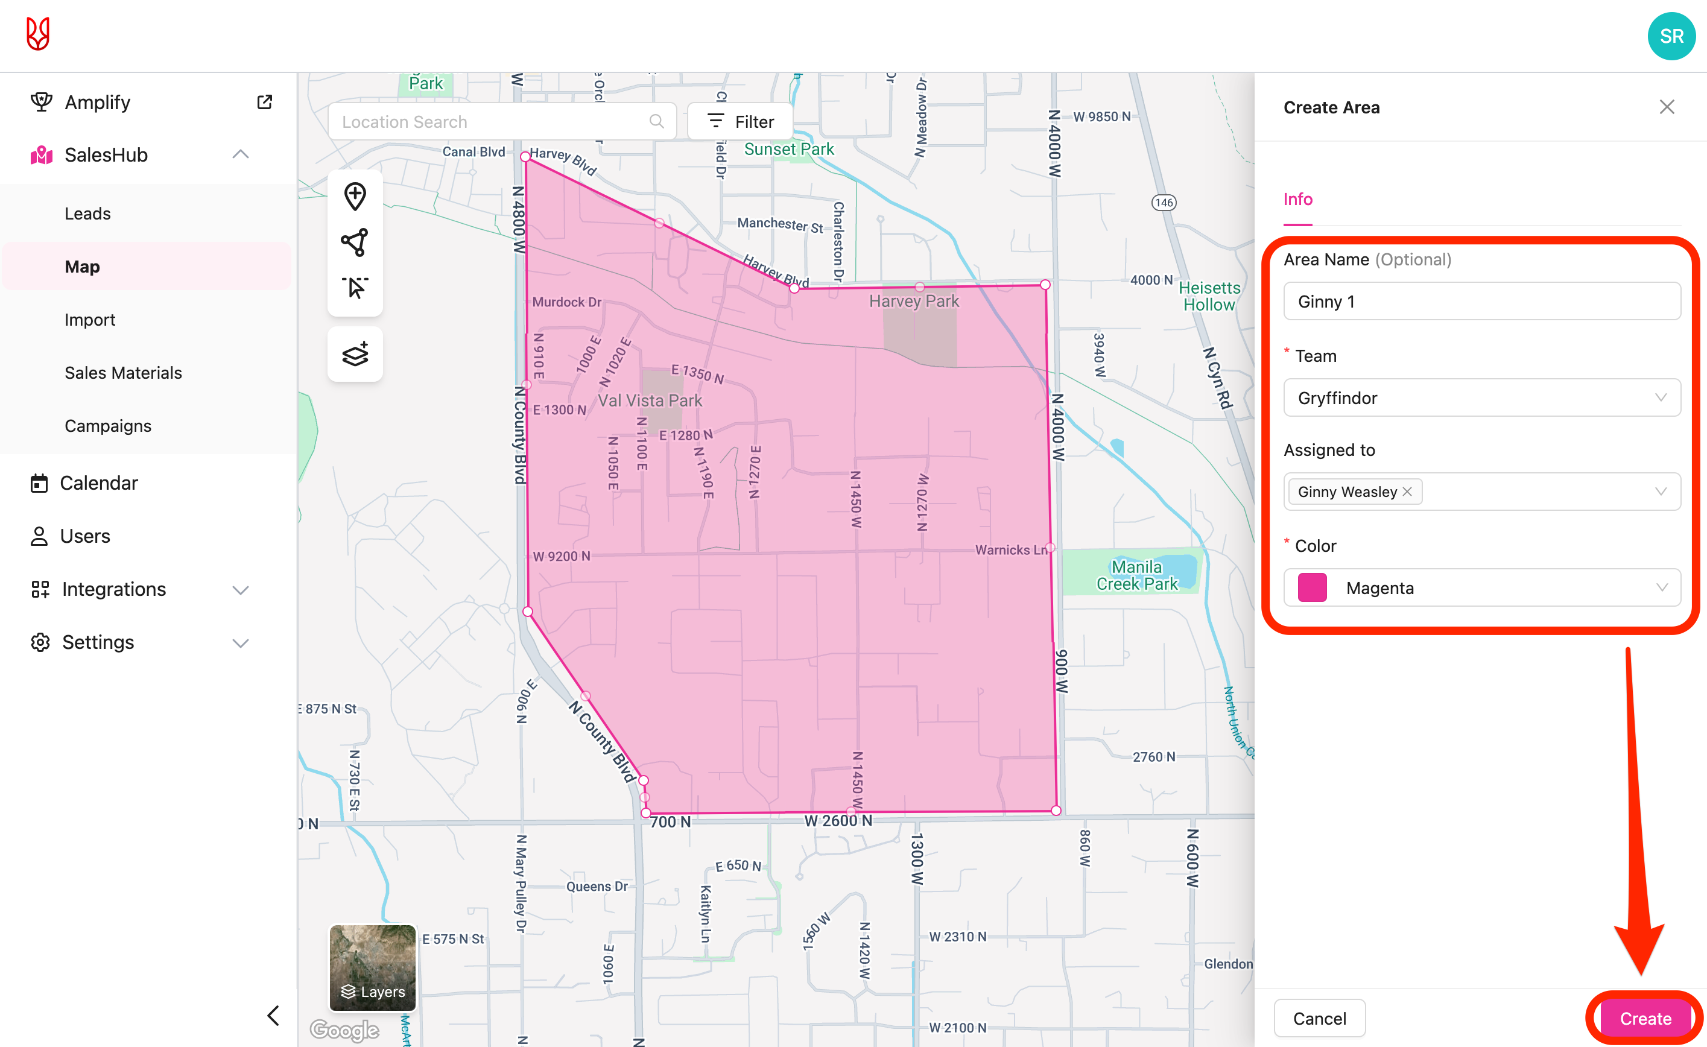Collapse the SalesHub section

pos(239,154)
